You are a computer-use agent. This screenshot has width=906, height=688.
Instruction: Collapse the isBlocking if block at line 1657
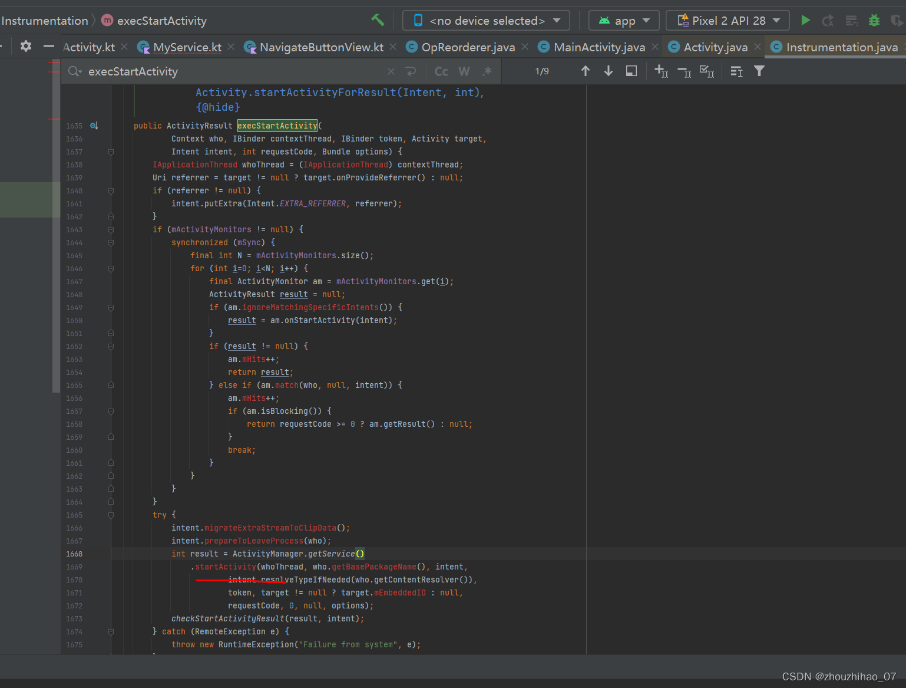tap(111, 411)
